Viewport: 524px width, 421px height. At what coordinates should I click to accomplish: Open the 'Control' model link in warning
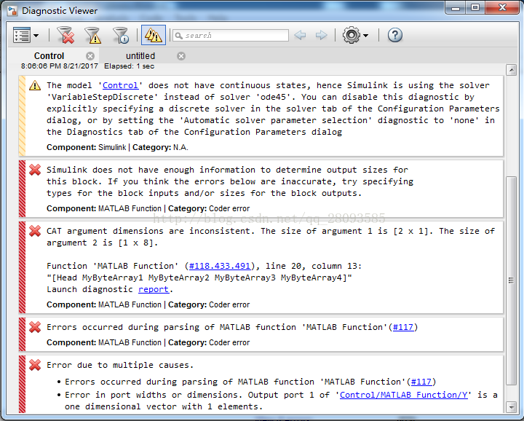pyautogui.click(x=120, y=86)
